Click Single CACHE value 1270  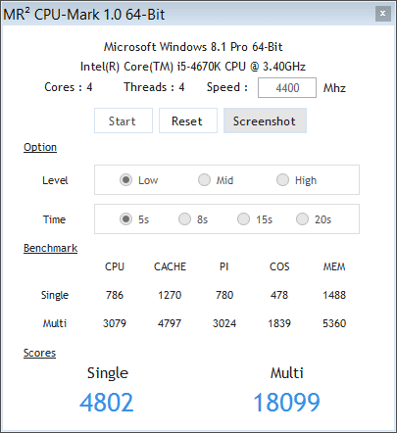[x=170, y=295]
